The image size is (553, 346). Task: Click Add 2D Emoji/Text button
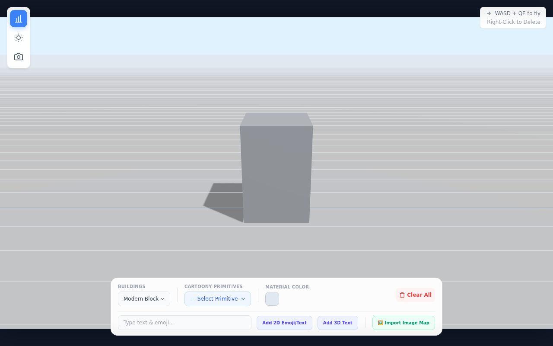pyautogui.click(x=284, y=323)
